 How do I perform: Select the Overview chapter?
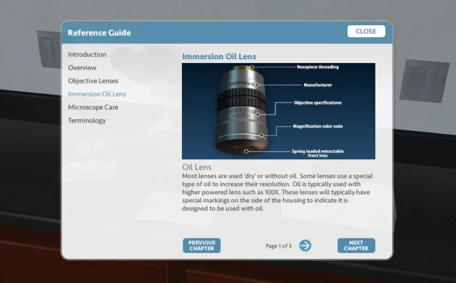pos(82,68)
